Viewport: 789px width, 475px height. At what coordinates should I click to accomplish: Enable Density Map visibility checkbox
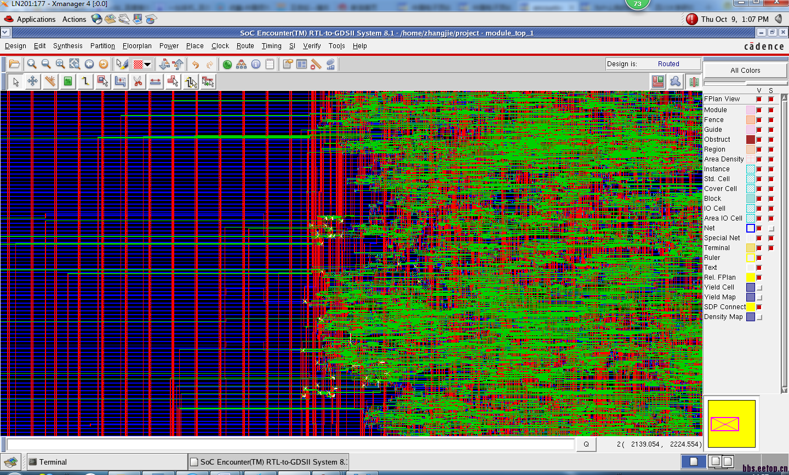coord(759,317)
